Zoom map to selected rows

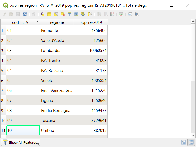pos(90,14)
